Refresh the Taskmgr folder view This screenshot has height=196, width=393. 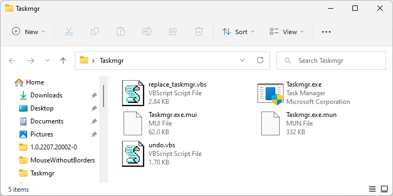coord(260,60)
